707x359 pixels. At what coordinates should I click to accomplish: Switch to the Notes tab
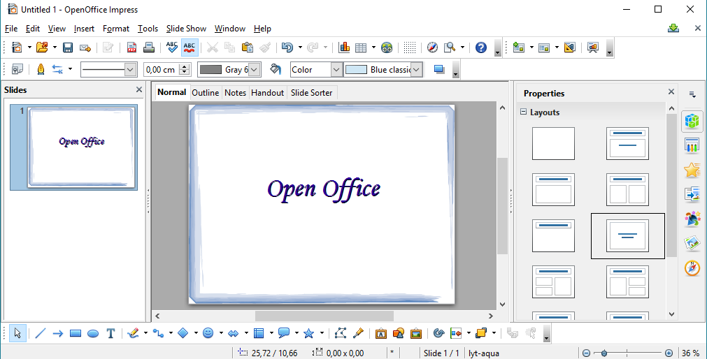coord(236,92)
